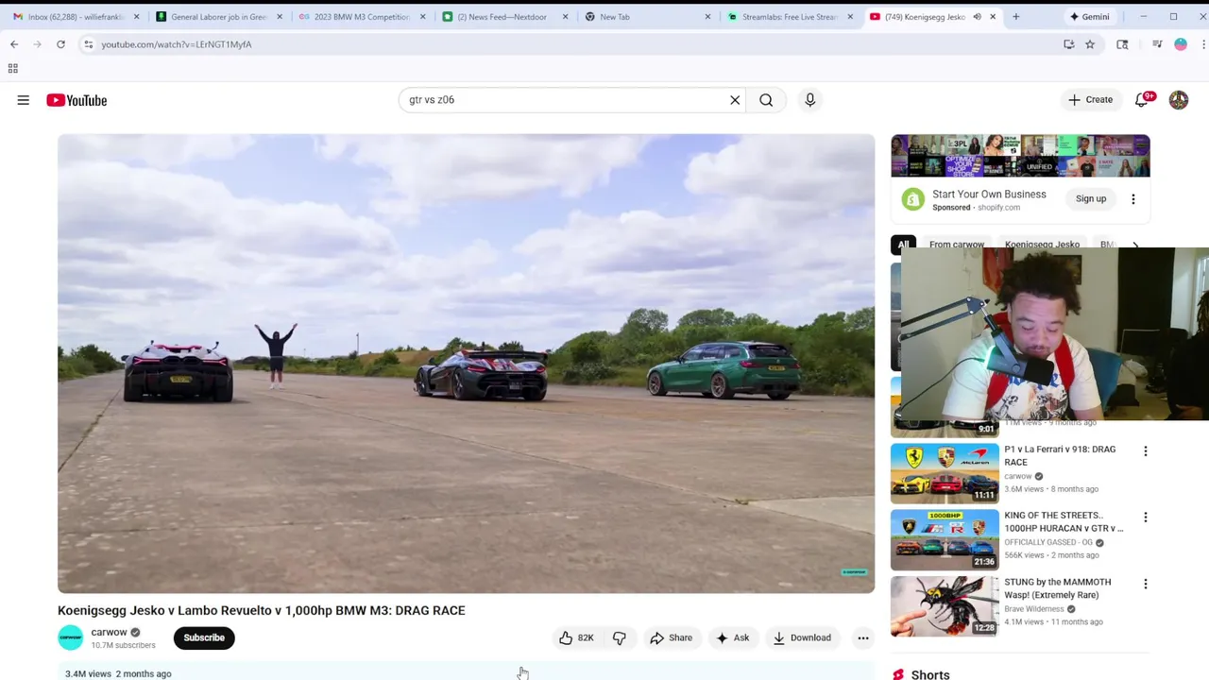1209x680 pixels.
Task: Open the Mammoth Wasp video thumbnail
Action: point(945,606)
